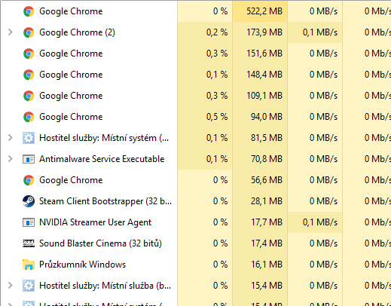Image resolution: width=391 pixels, height=306 pixels.
Task: Click 0 MB/s disk value for Steam Client
Action: 323,201
